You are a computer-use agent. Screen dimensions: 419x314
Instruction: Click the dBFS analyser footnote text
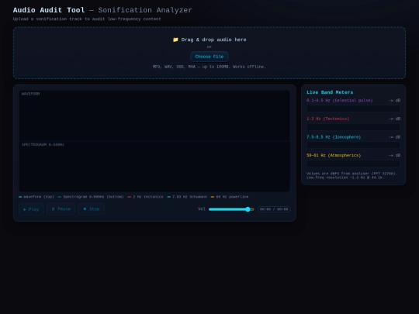click(x=351, y=175)
